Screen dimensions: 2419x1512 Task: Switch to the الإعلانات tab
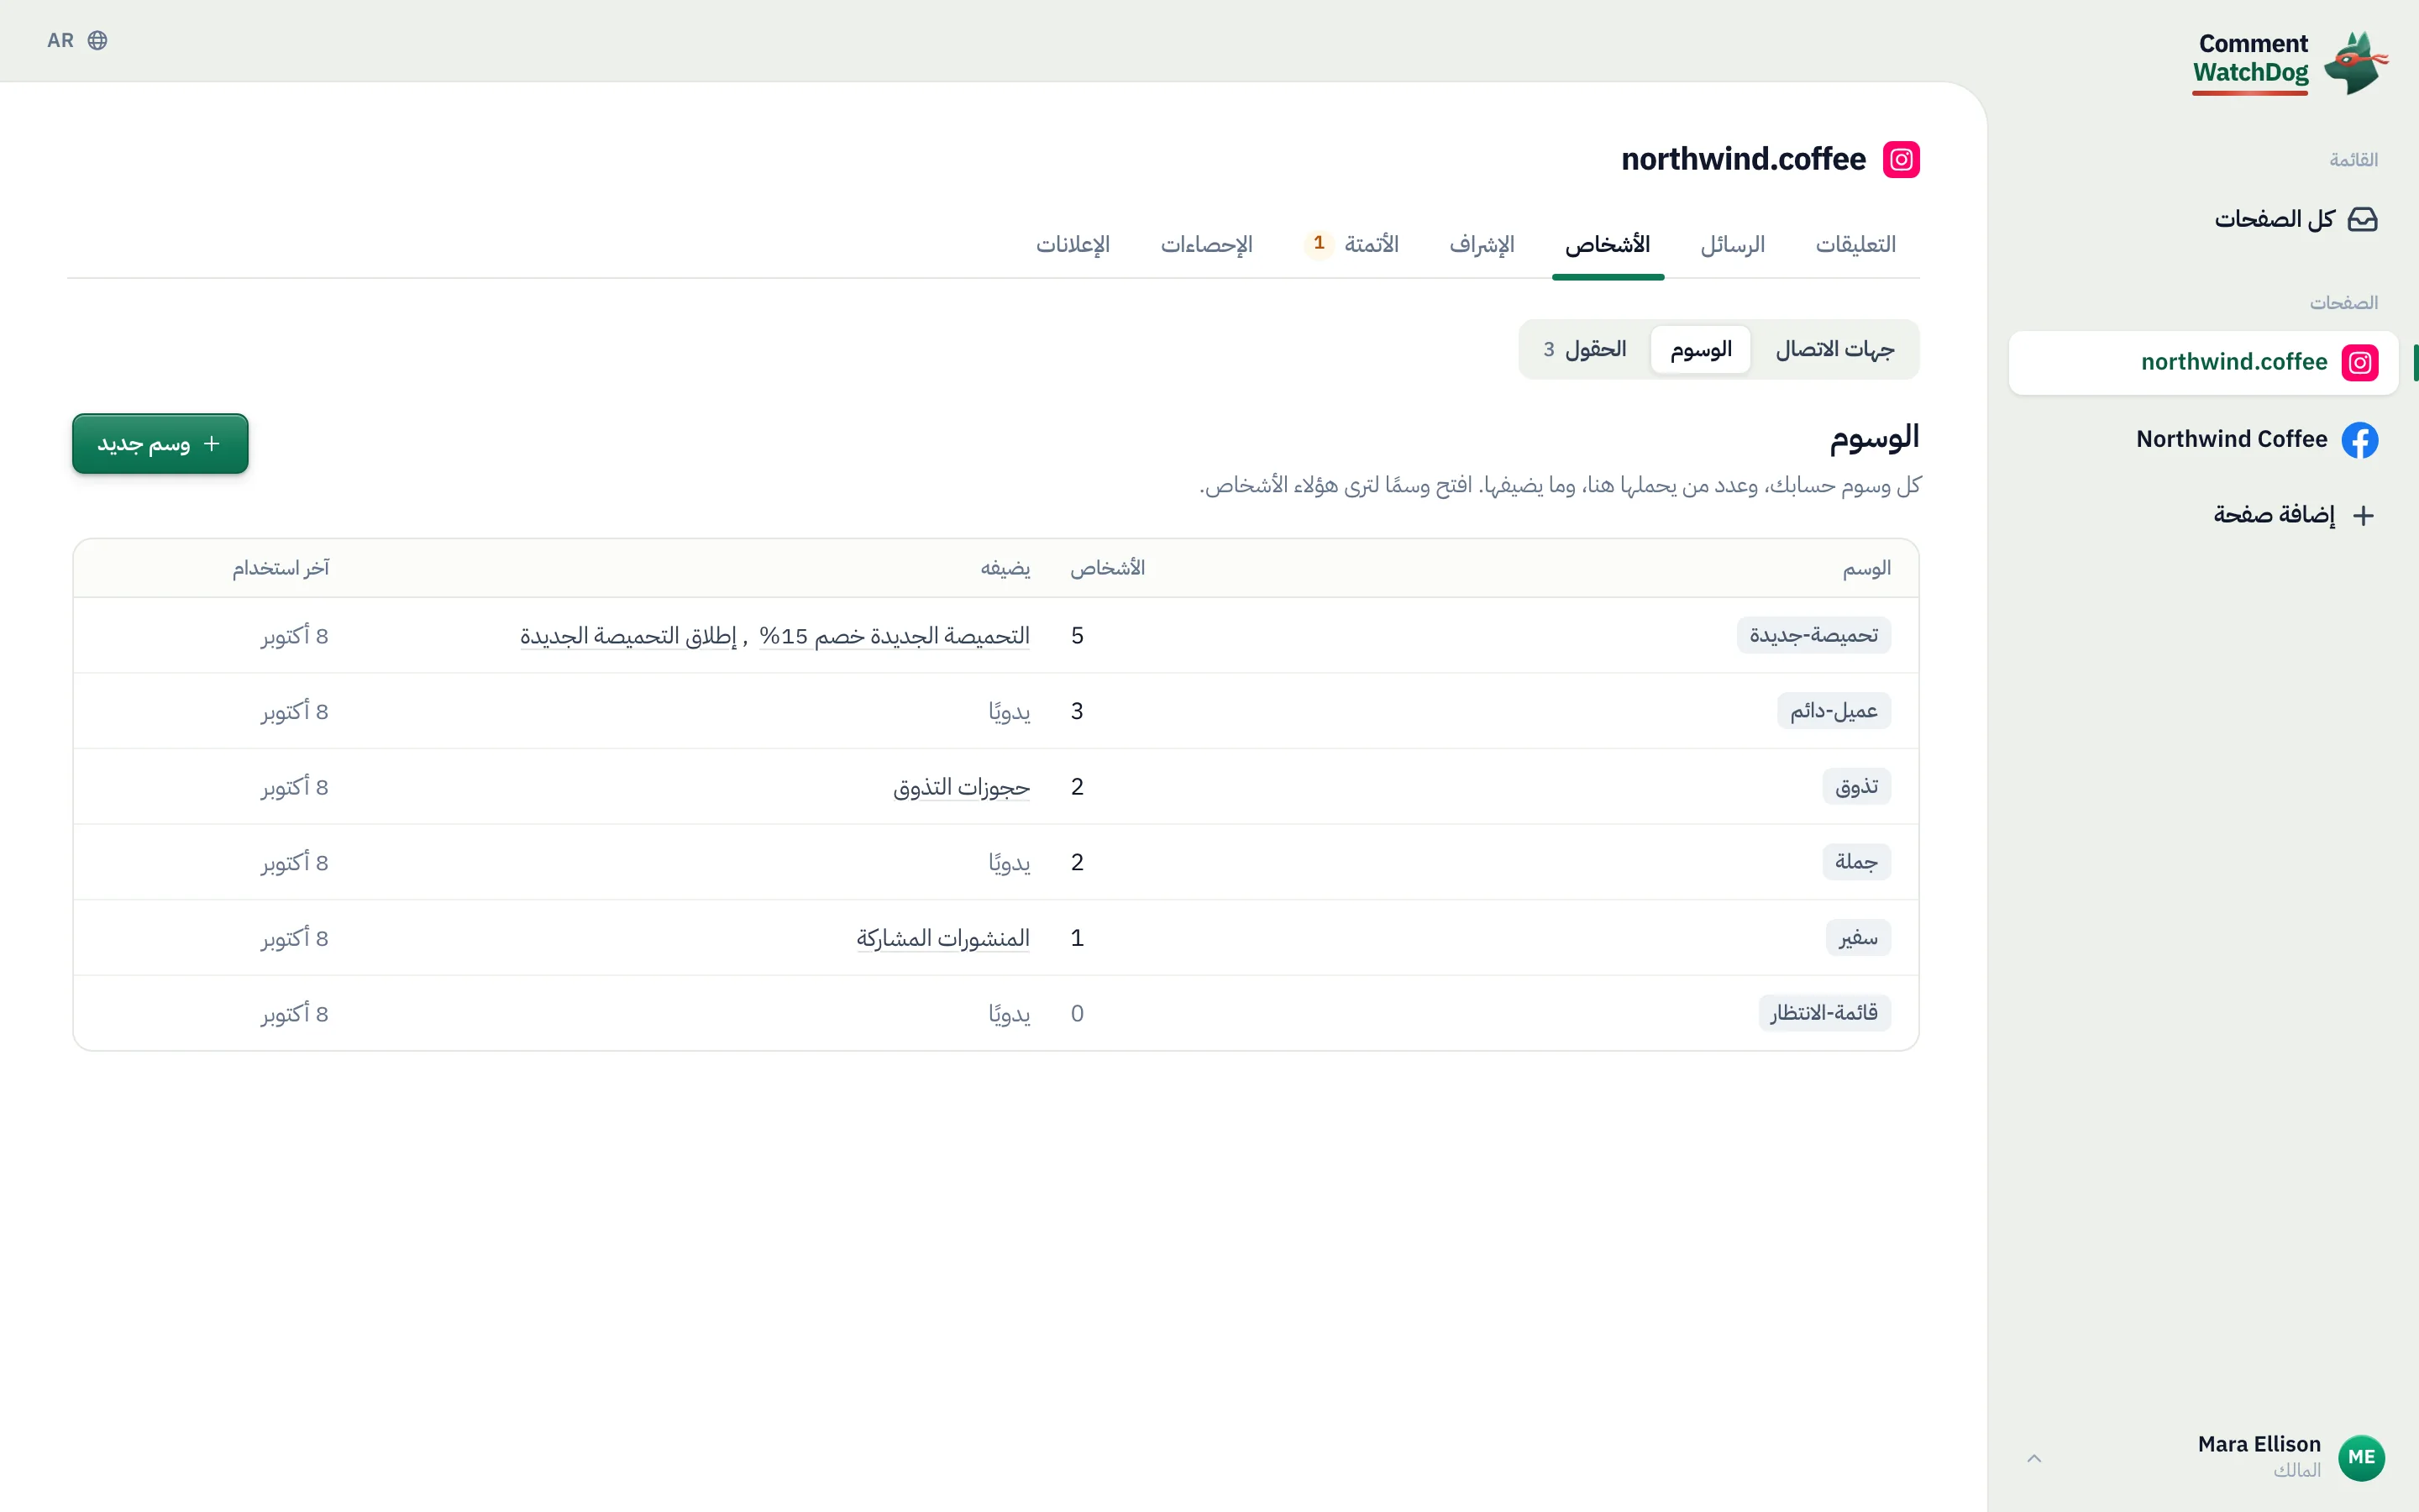pyautogui.click(x=1073, y=244)
